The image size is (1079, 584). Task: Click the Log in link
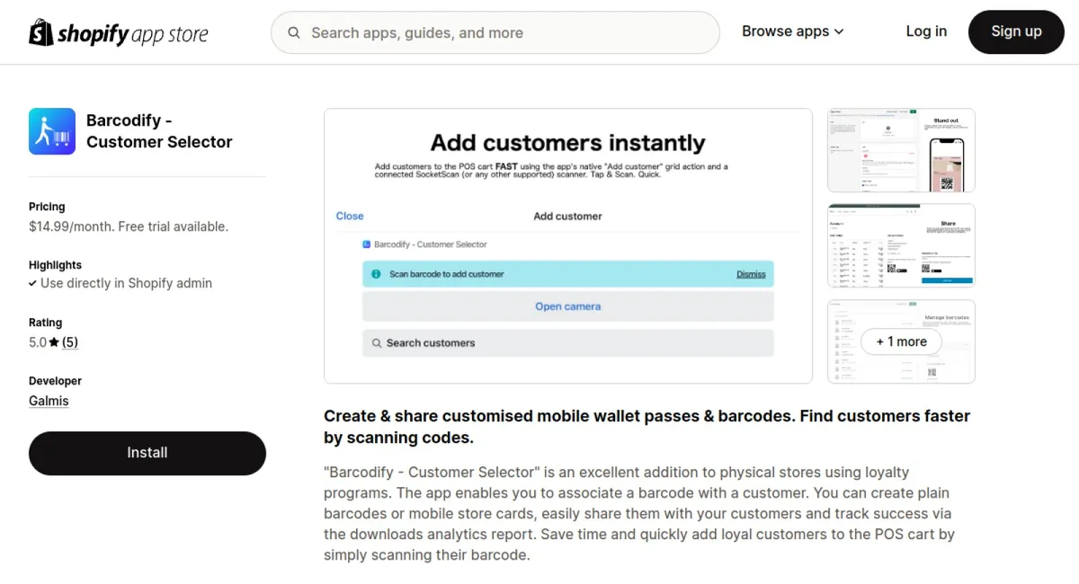(926, 31)
